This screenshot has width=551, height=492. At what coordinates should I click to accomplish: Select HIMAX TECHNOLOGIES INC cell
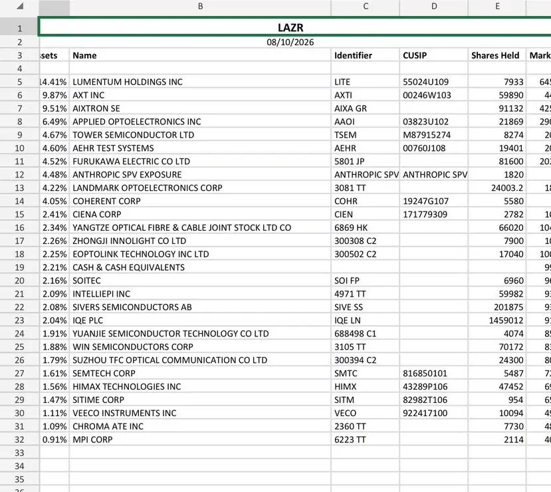tap(200, 386)
